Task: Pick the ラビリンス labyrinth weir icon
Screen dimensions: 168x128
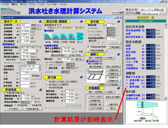Action: tap(80, 37)
